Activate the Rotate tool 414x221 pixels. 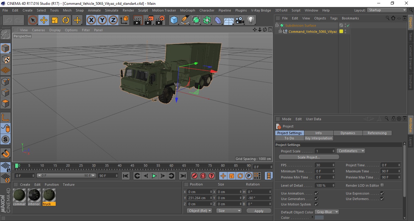(x=66, y=20)
